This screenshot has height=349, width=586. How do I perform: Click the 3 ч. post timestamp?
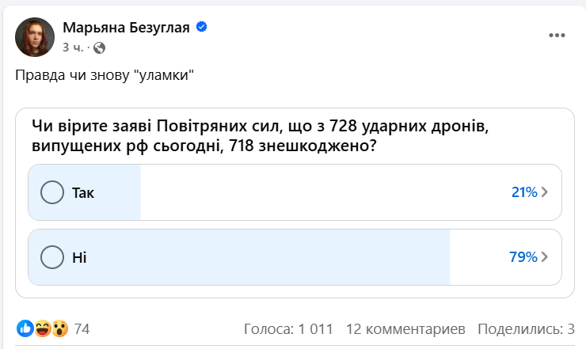coord(73,47)
